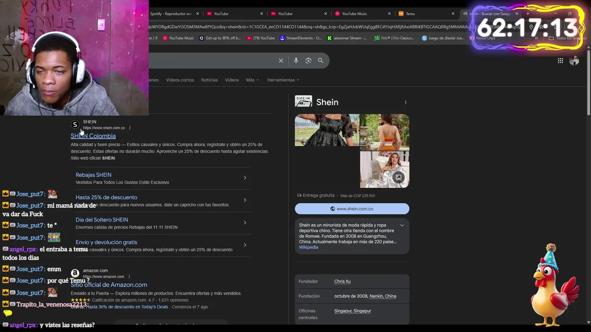Click the 'Entrega gratuita' delivery text
Viewport: 591px width, 332px height.
319,196
